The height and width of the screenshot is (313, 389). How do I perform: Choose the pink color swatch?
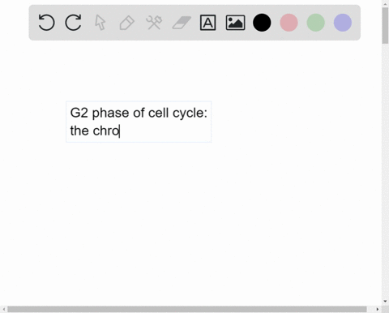tap(289, 23)
